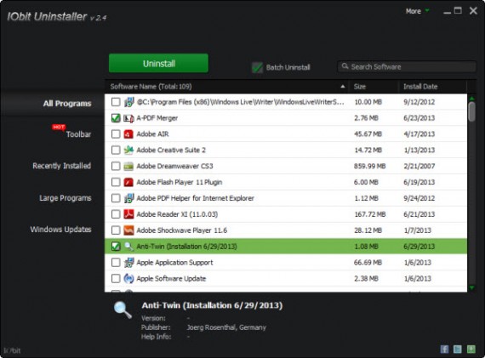Select the Adobe Creative Suite 2 name
This screenshot has height=358, width=485.
pyautogui.click(x=171, y=151)
